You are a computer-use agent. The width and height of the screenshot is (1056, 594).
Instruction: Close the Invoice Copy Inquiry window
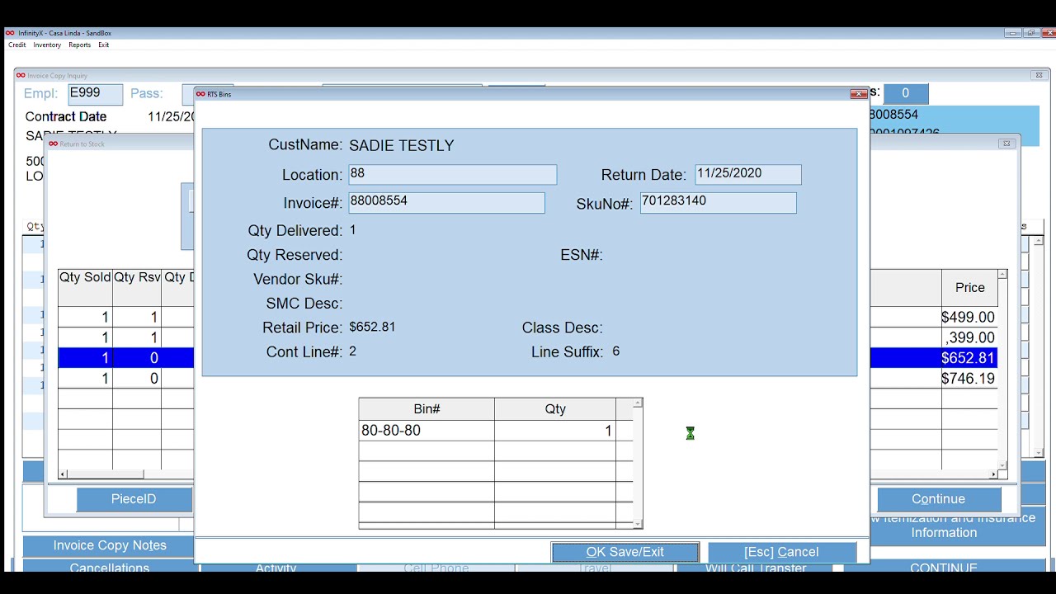pyautogui.click(x=1038, y=75)
